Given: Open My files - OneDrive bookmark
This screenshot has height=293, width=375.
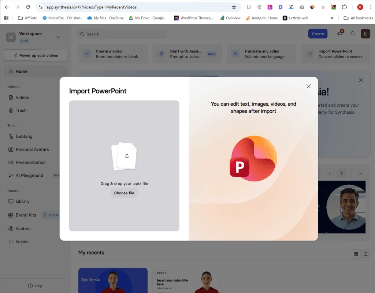Looking at the screenshot, I should [x=106, y=18].
